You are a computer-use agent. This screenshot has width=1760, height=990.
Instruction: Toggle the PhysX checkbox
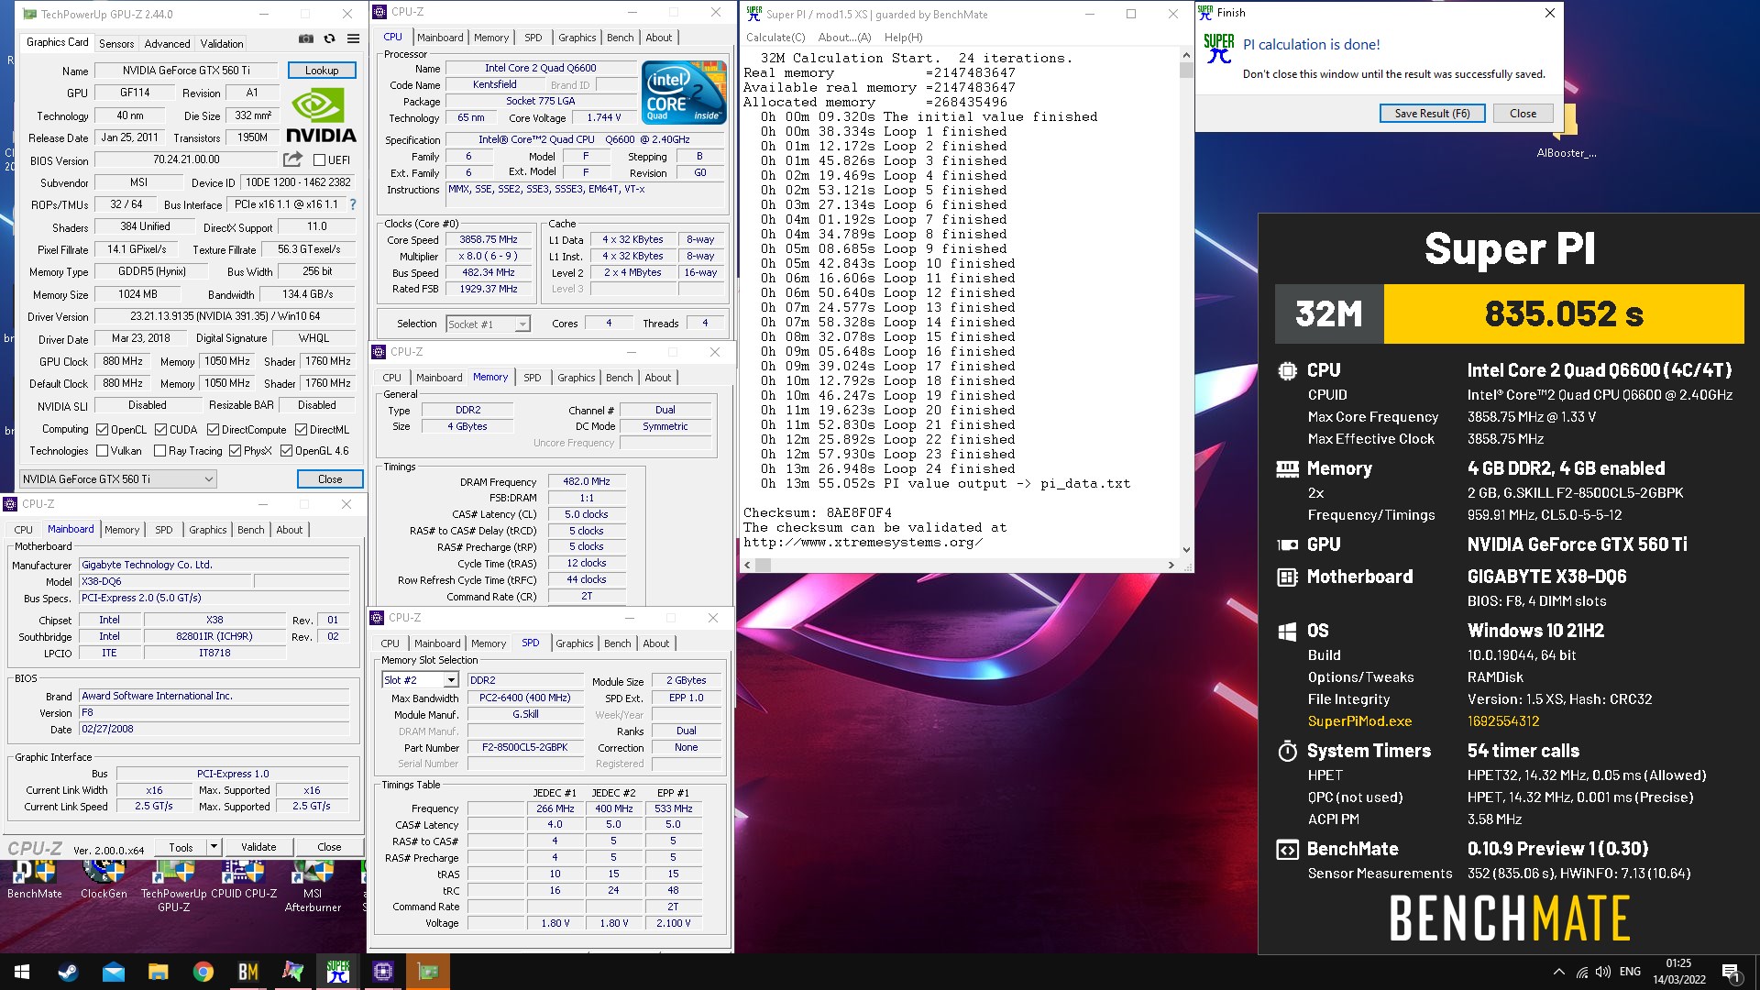click(x=236, y=451)
